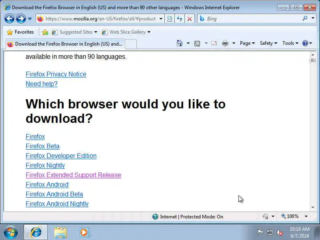Click network tray icon

click(x=270, y=232)
